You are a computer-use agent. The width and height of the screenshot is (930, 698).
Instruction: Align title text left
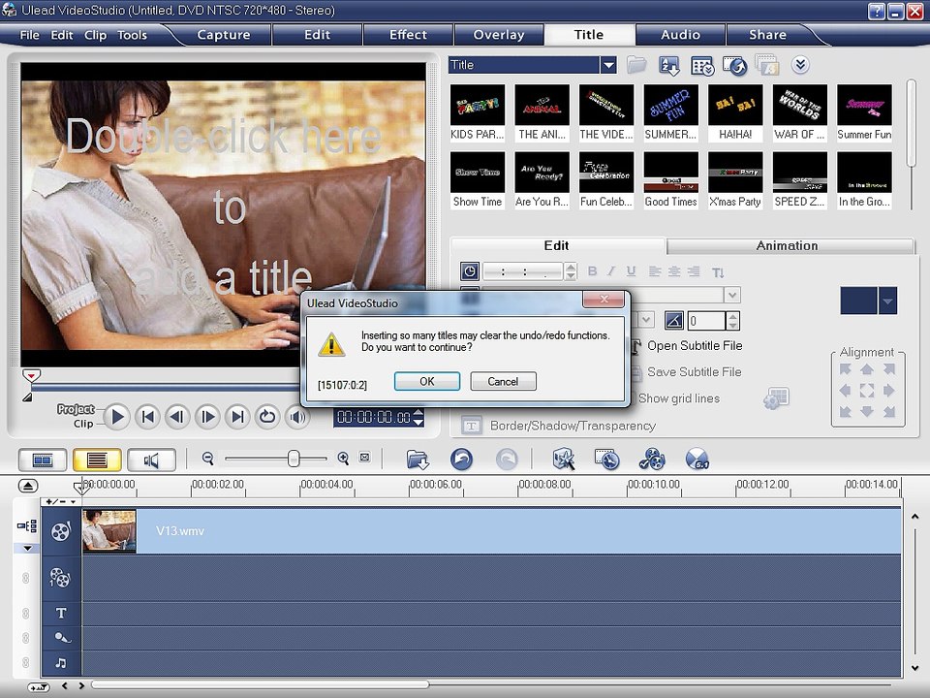tap(655, 271)
